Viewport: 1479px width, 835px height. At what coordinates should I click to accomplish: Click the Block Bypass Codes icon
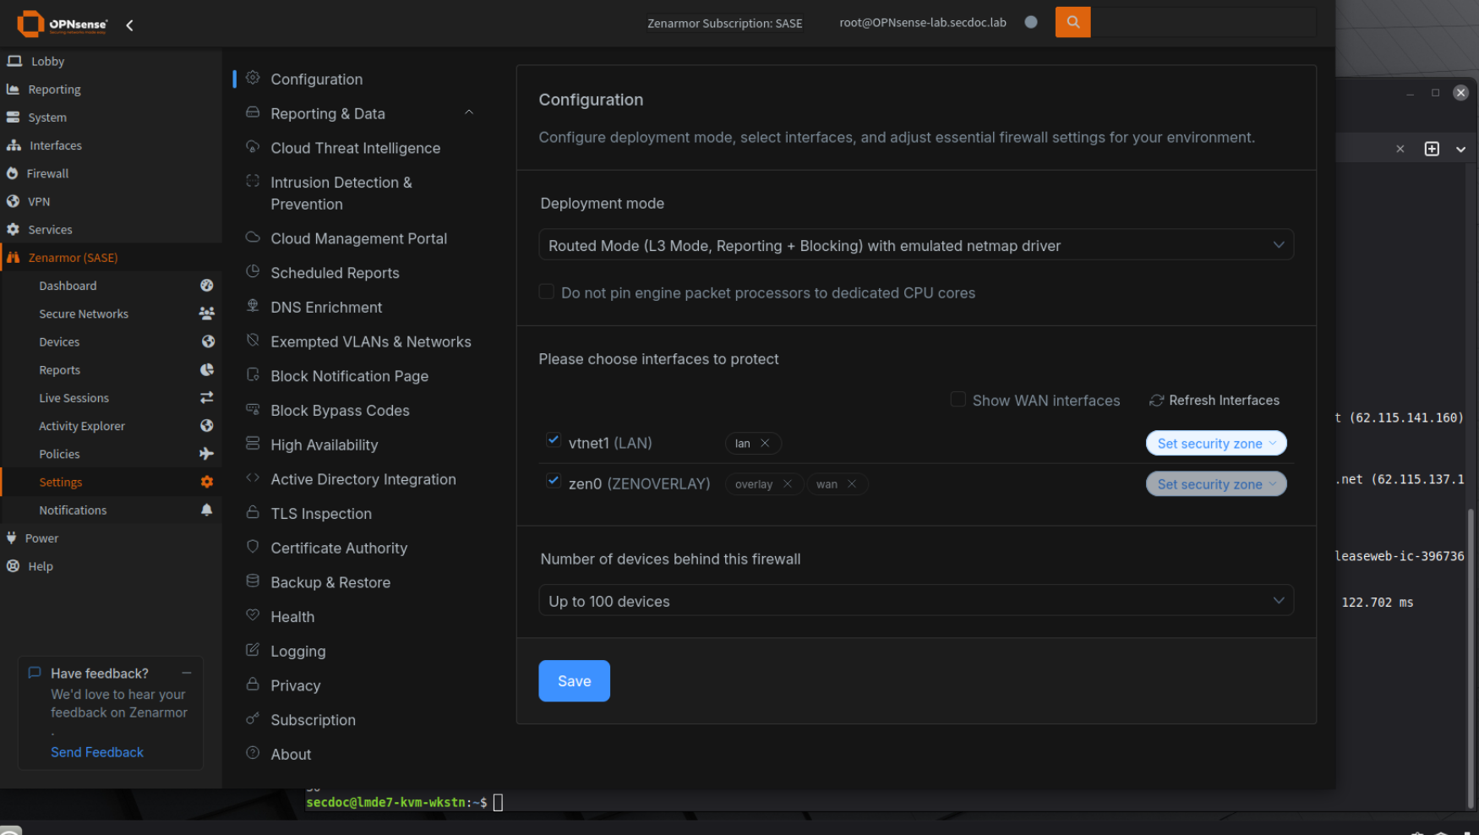point(253,409)
